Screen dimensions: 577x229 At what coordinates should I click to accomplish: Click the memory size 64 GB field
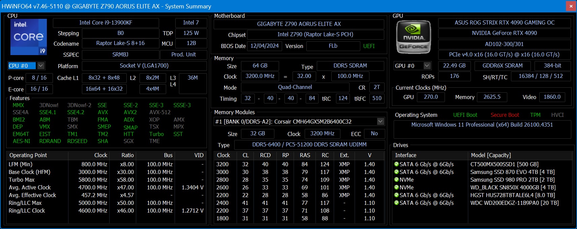[260, 66]
